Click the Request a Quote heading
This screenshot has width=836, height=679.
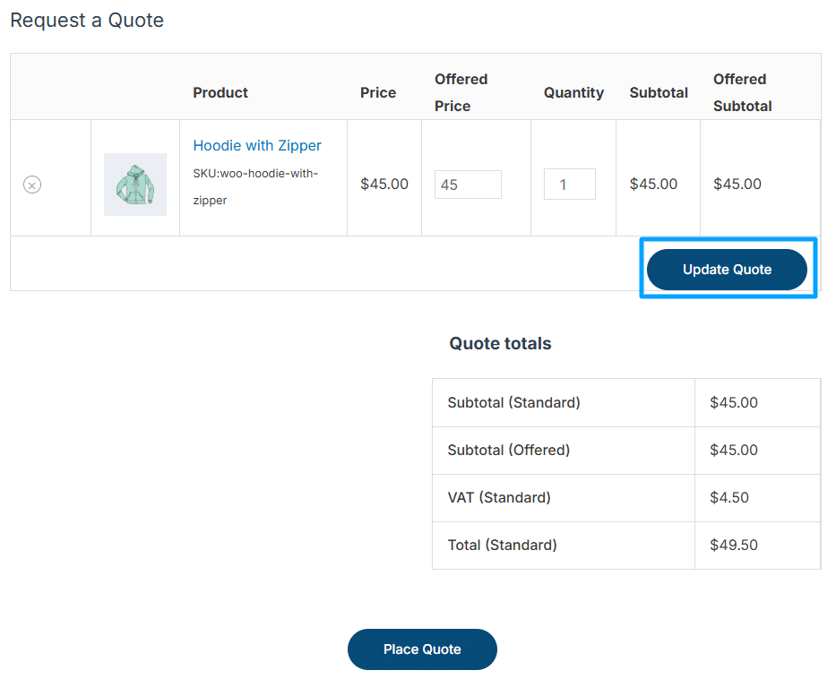point(87,21)
